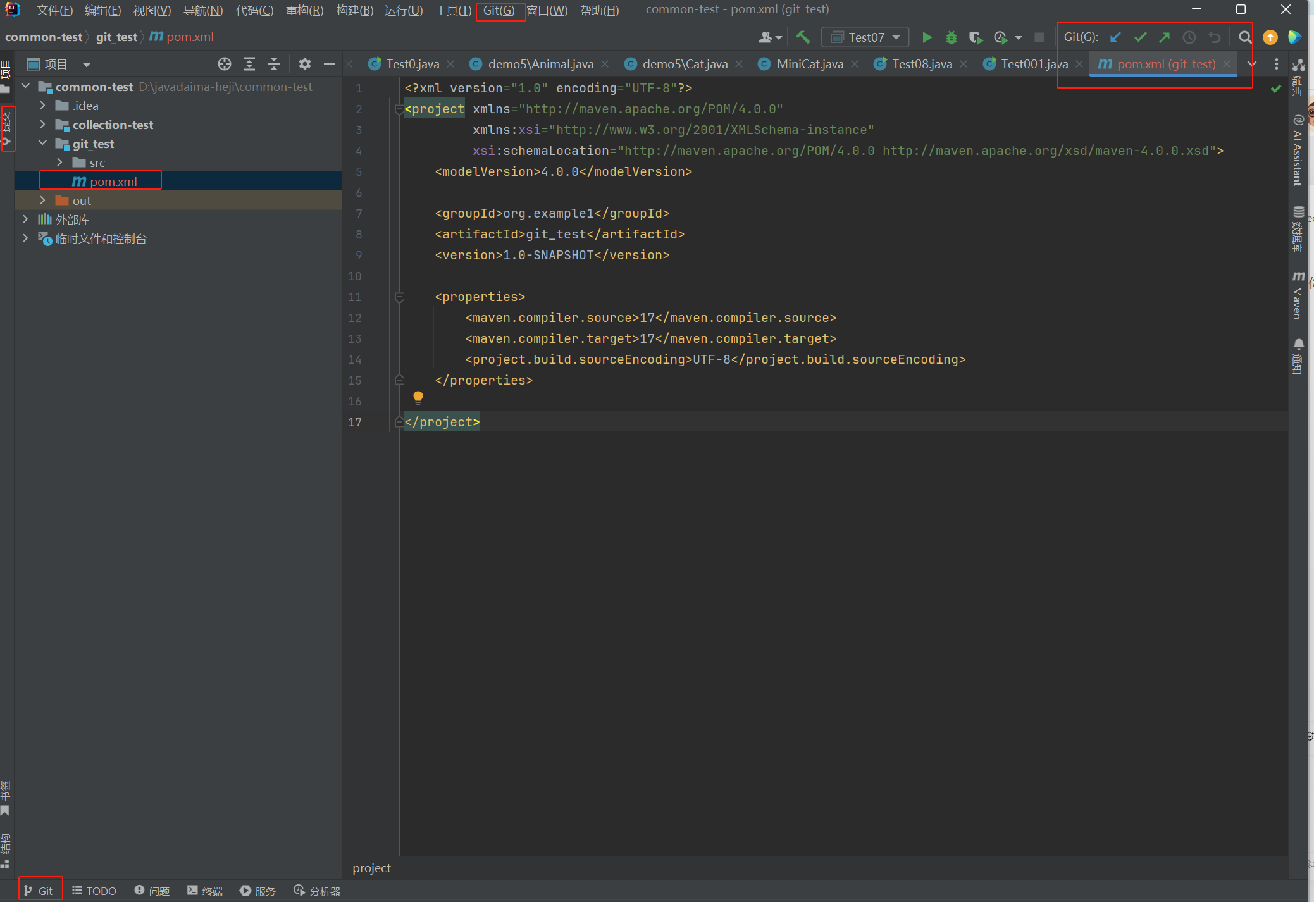Update project with the blue down-arrow Git icon
Image resolution: width=1314 pixels, height=902 pixels.
point(1115,37)
